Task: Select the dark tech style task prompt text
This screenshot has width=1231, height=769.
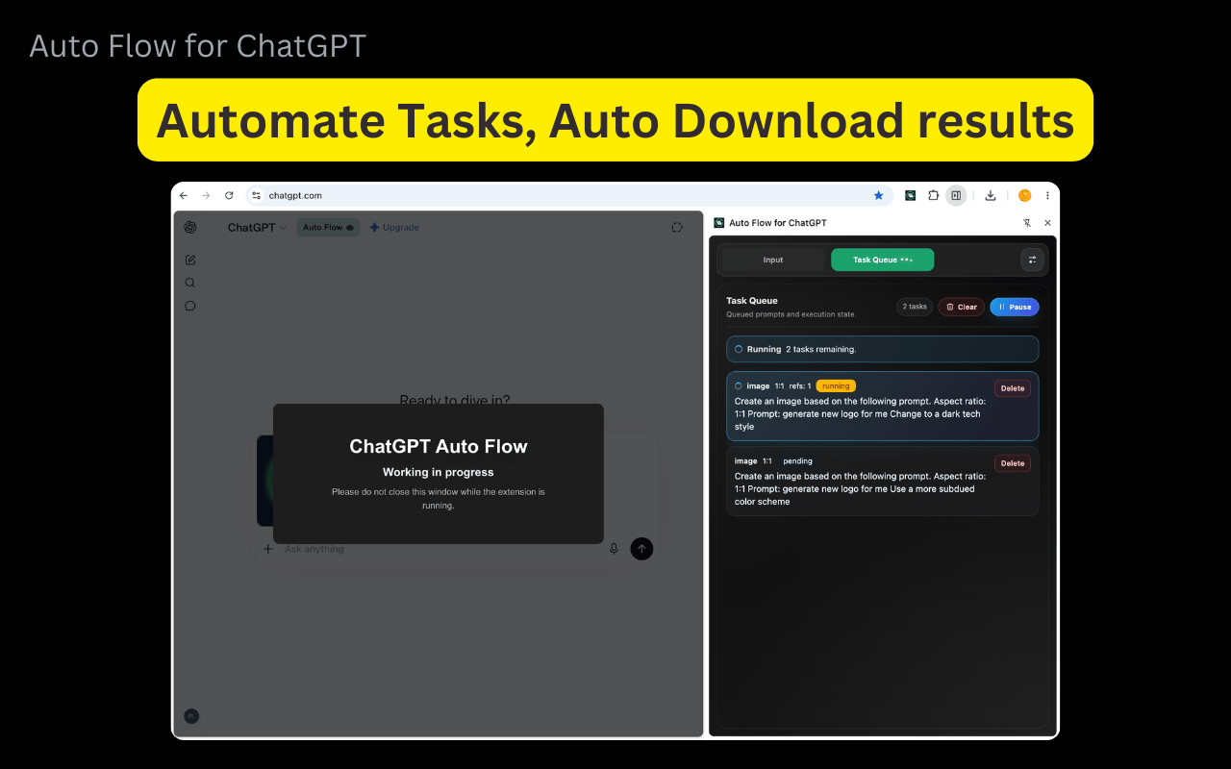Action: point(860,414)
